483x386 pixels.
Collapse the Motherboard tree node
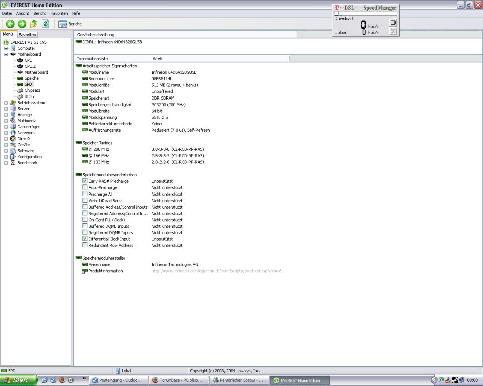(x=6, y=54)
